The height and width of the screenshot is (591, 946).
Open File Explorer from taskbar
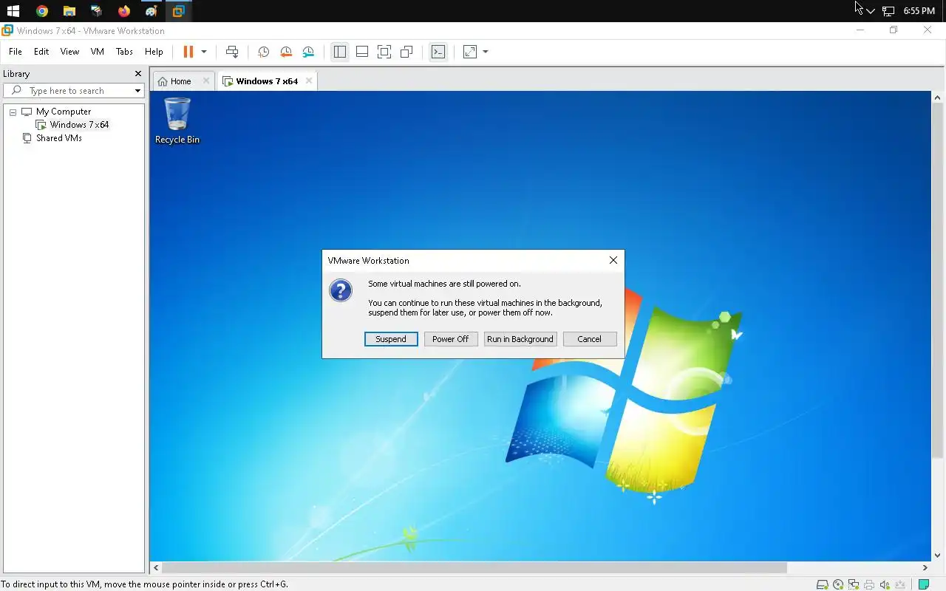point(69,11)
